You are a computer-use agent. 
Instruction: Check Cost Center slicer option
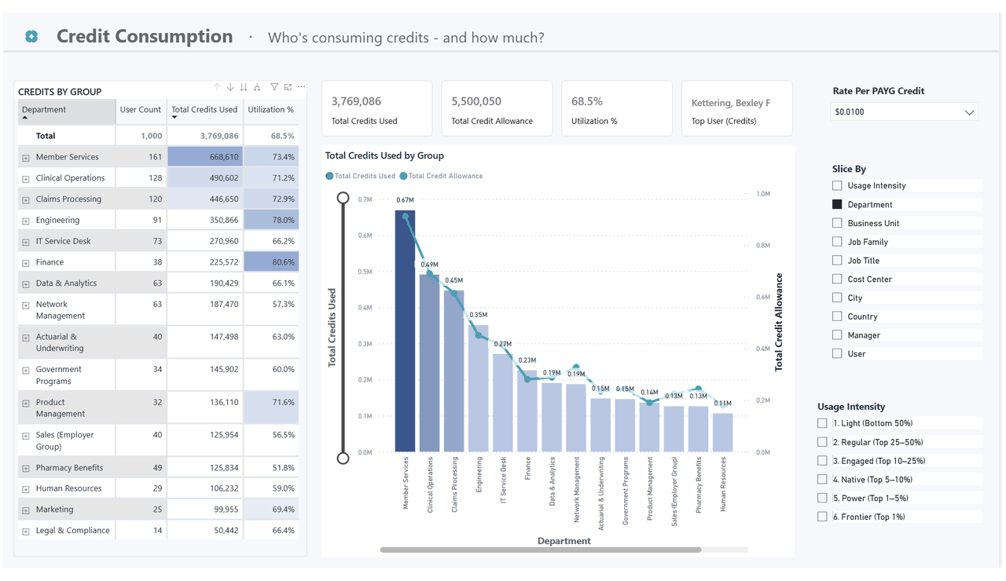[x=837, y=279]
